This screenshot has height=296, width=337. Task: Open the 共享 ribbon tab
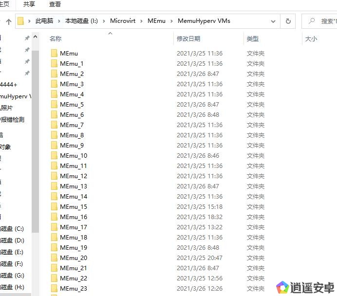pyautogui.click(x=29, y=4)
